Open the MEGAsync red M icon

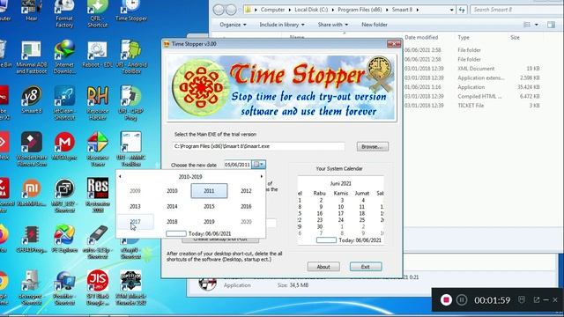click(x=64, y=146)
